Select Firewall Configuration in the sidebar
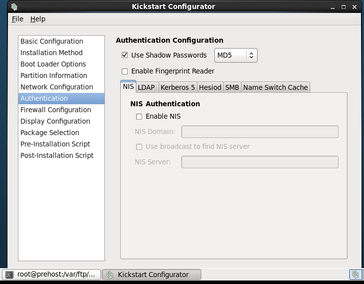 pyautogui.click(x=61, y=110)
